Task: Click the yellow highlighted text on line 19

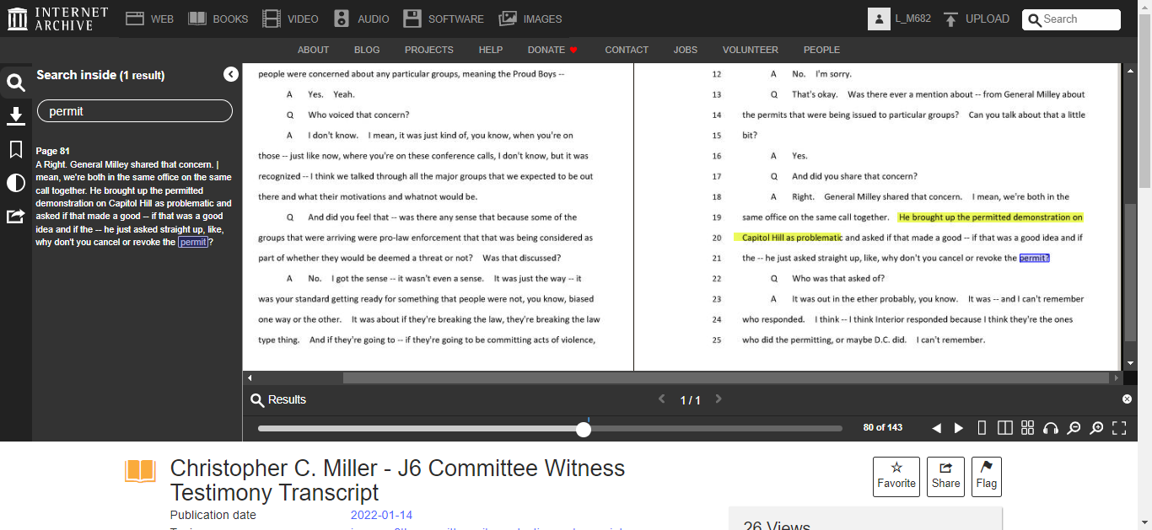Action: 990,217
